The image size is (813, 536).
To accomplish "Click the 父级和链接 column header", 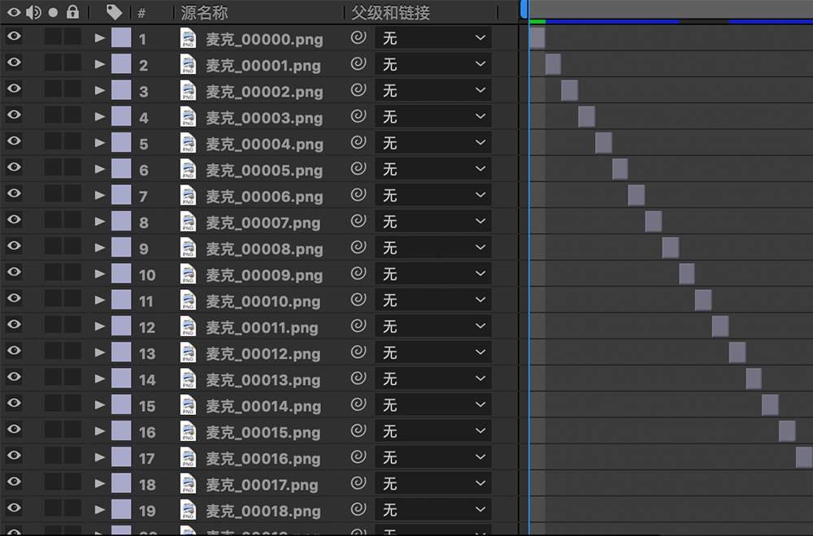I will (x=390, y=12).
